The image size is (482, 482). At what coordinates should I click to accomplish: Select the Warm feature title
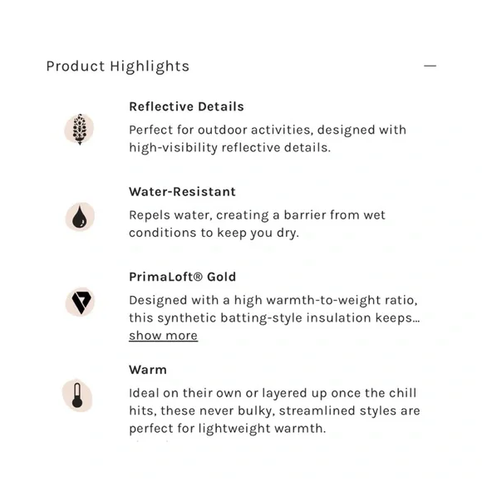(148, 370)
